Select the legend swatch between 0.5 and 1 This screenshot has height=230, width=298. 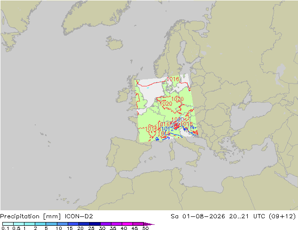(x=19, y=224)
